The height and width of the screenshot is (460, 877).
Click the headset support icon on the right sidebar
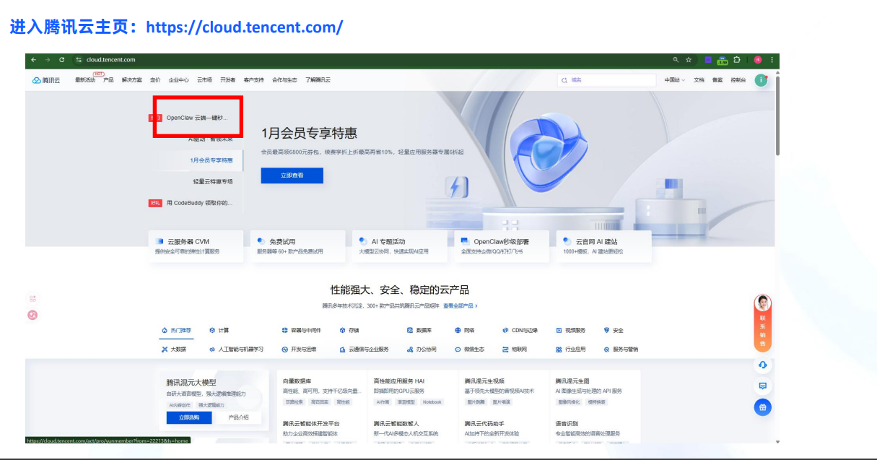pos(763,365)
